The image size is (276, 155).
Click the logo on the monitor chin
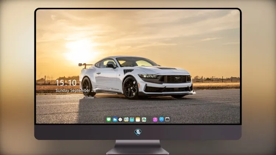tap(138, 132)
